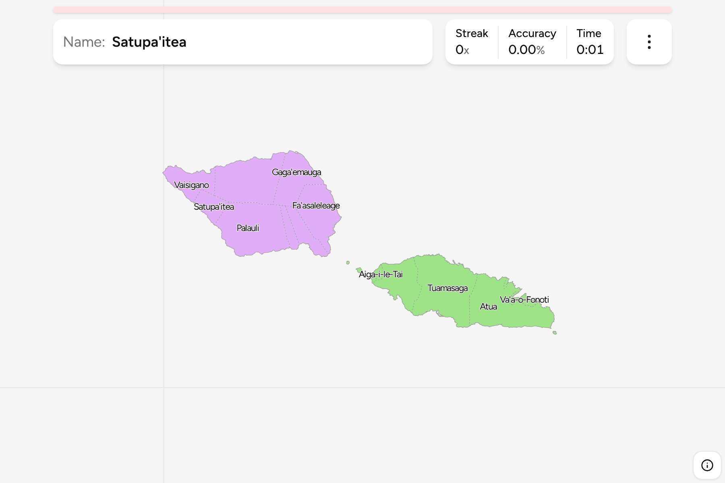This screenshot has height=483, width=725.
Task: Click the Palauli district on the map
Action: coord(248,228)
